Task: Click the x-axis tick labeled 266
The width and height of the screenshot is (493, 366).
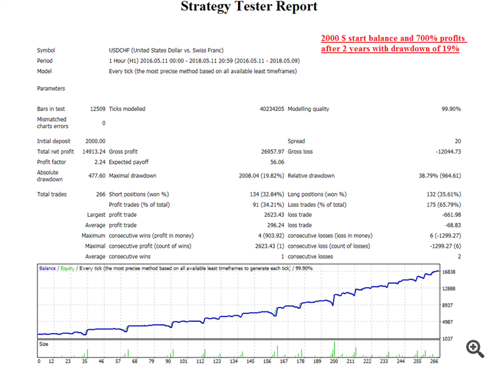Action: point(434,361)
